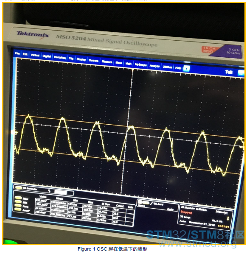Open the Utilities menu
Viewport: 247px width, 254px height.
click(x=167, y=67)
